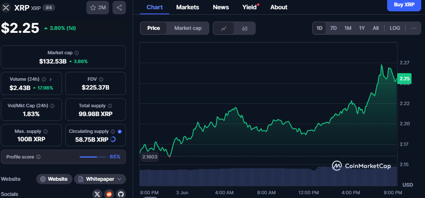
Task: Open the Website link button
Action: tap(54, 179)
